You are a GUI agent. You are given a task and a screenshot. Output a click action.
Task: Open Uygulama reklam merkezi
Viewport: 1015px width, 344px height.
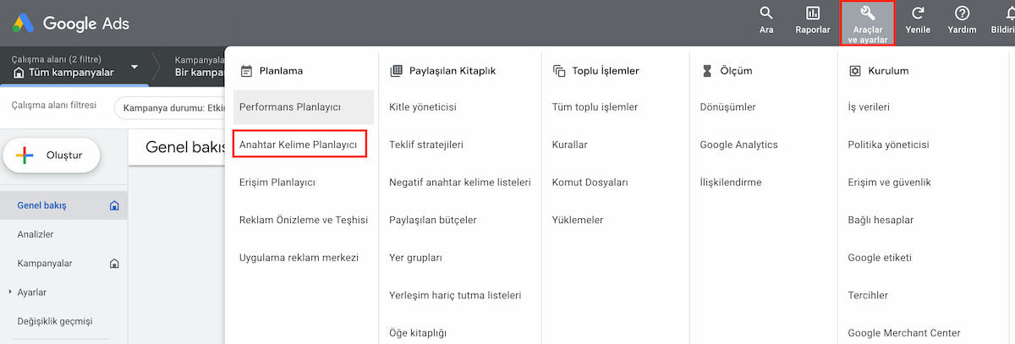tap(299, 257)
